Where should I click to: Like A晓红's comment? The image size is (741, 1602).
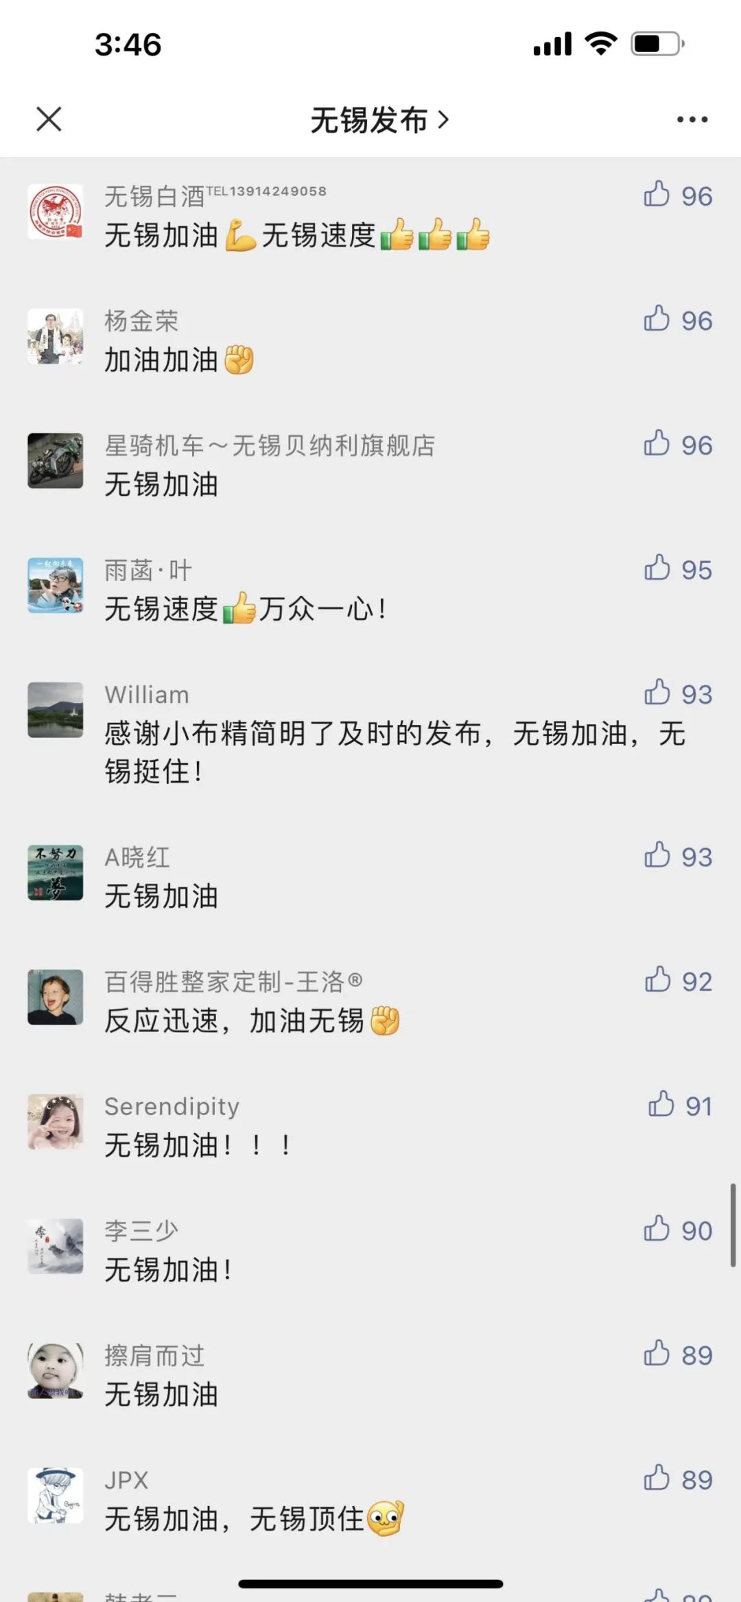657,855
